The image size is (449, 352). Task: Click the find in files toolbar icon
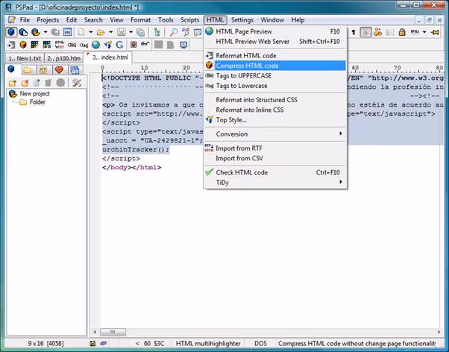pos(186,32)
